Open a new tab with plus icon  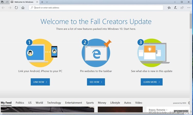click(x=42, y=2)
